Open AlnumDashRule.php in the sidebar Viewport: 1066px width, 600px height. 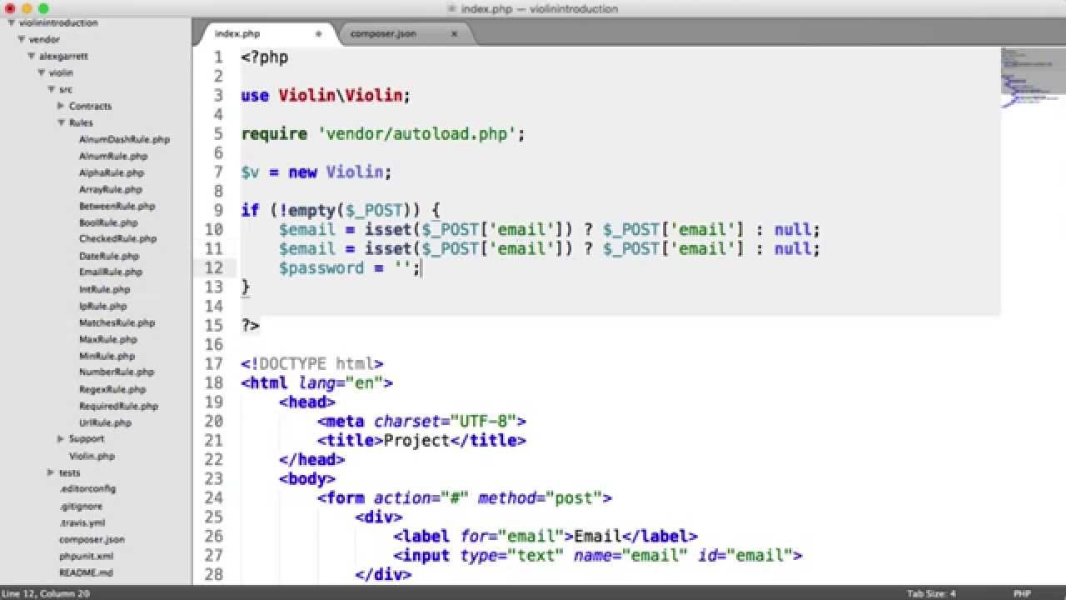[x=124, y=139]
